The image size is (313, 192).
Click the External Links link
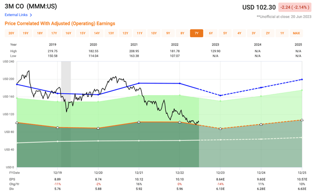[x=16, y=15]
